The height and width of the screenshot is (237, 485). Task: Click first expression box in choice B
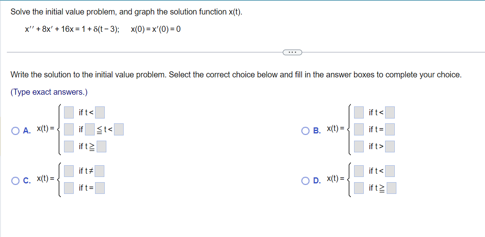tap(359, 112)
